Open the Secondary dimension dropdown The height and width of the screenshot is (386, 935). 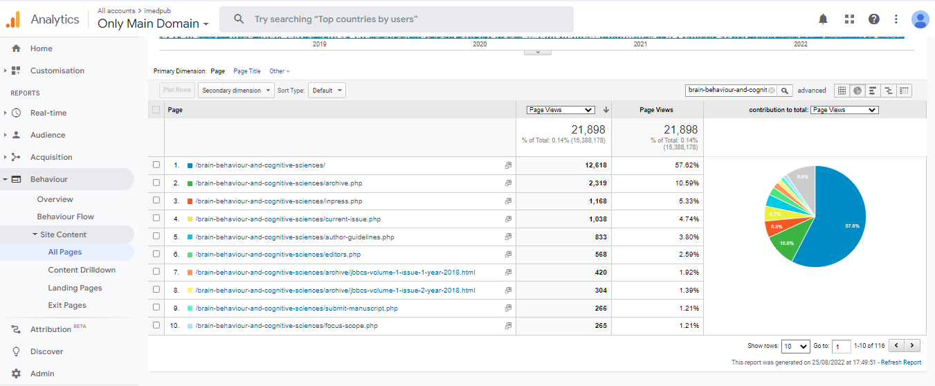point(235,91)
